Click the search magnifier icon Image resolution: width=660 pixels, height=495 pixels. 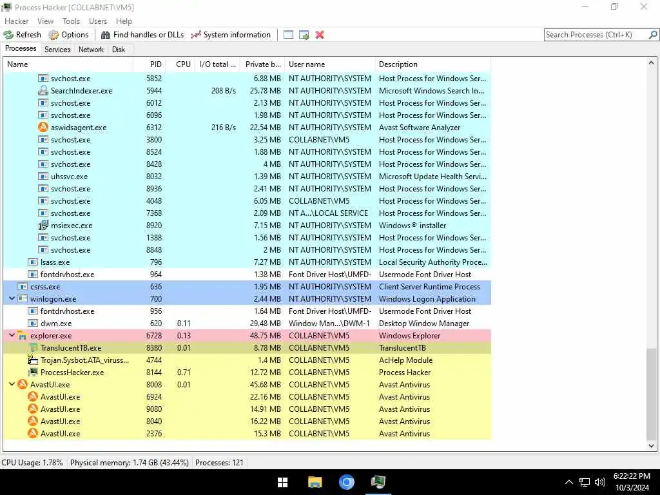[653, 35]
